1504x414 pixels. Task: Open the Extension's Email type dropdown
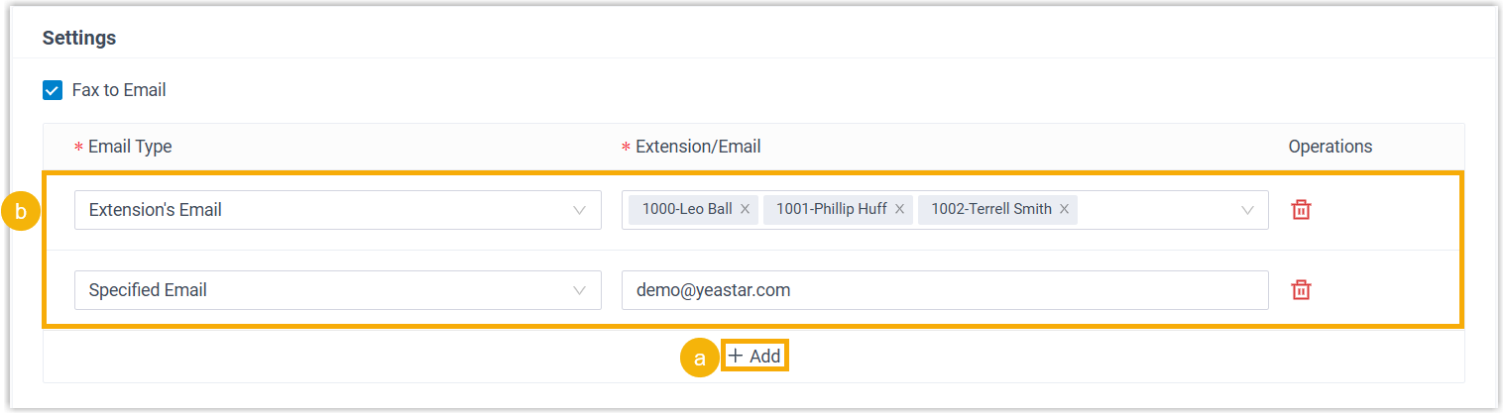click(x=337, y=210)
